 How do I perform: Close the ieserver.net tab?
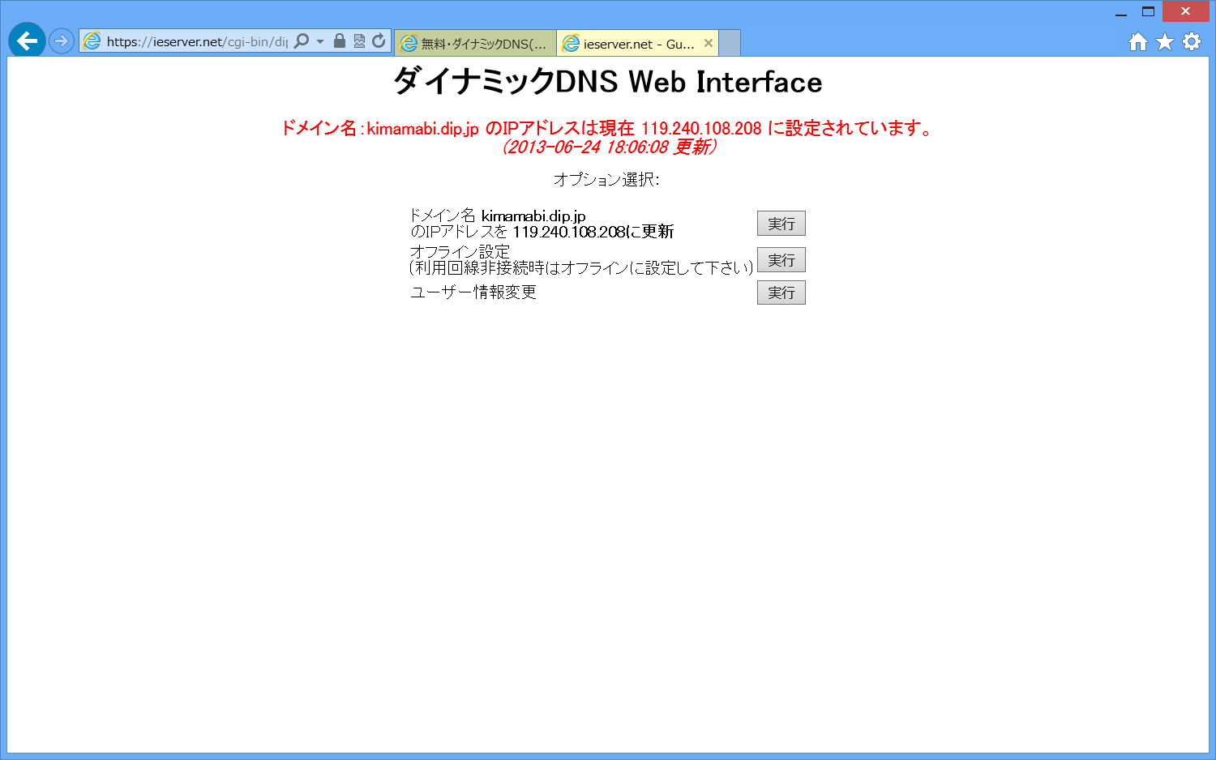709,42
